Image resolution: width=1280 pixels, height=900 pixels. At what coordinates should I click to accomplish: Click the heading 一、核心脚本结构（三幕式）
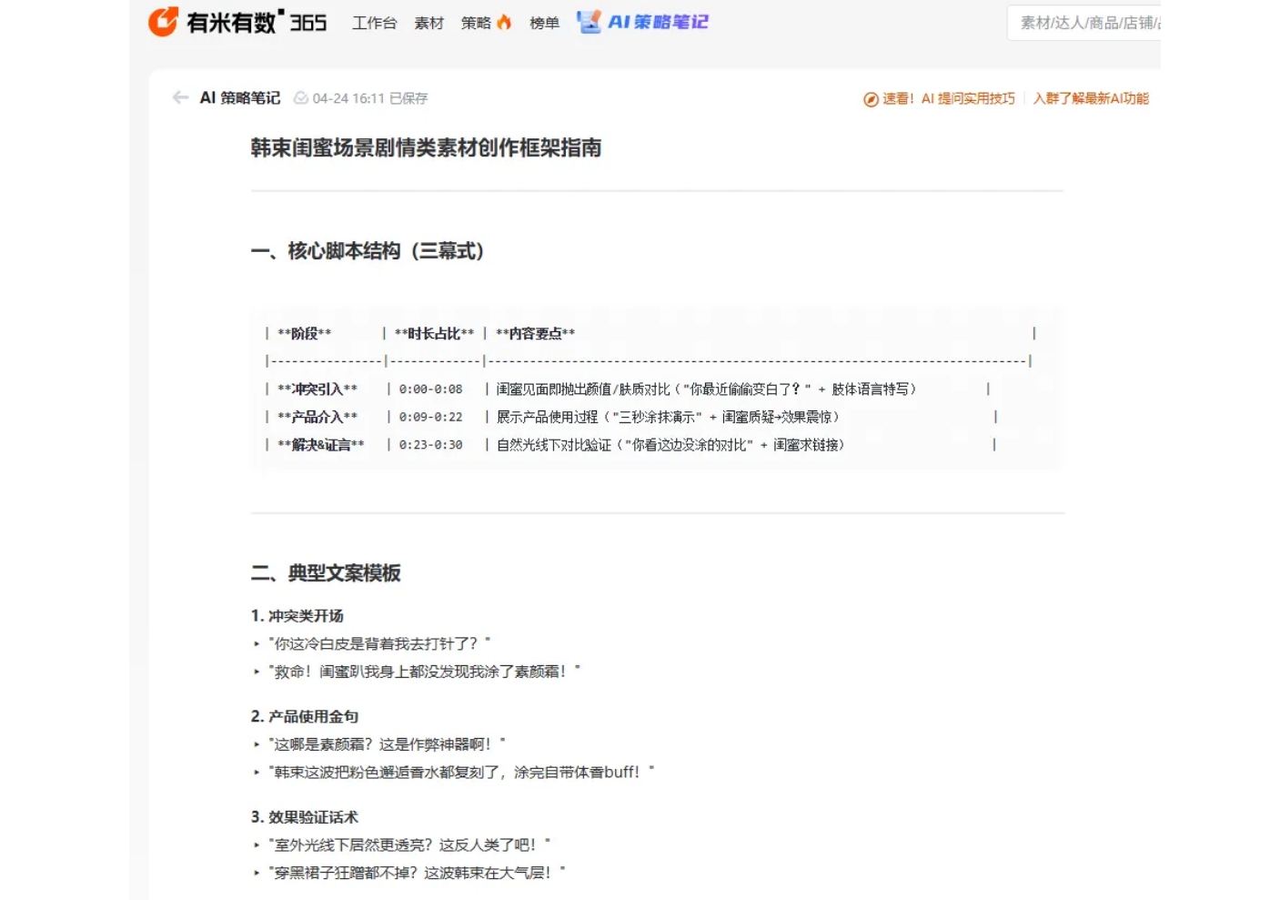368,251
